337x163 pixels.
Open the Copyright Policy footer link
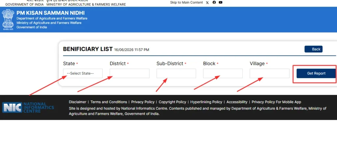(x=172, y=102)
